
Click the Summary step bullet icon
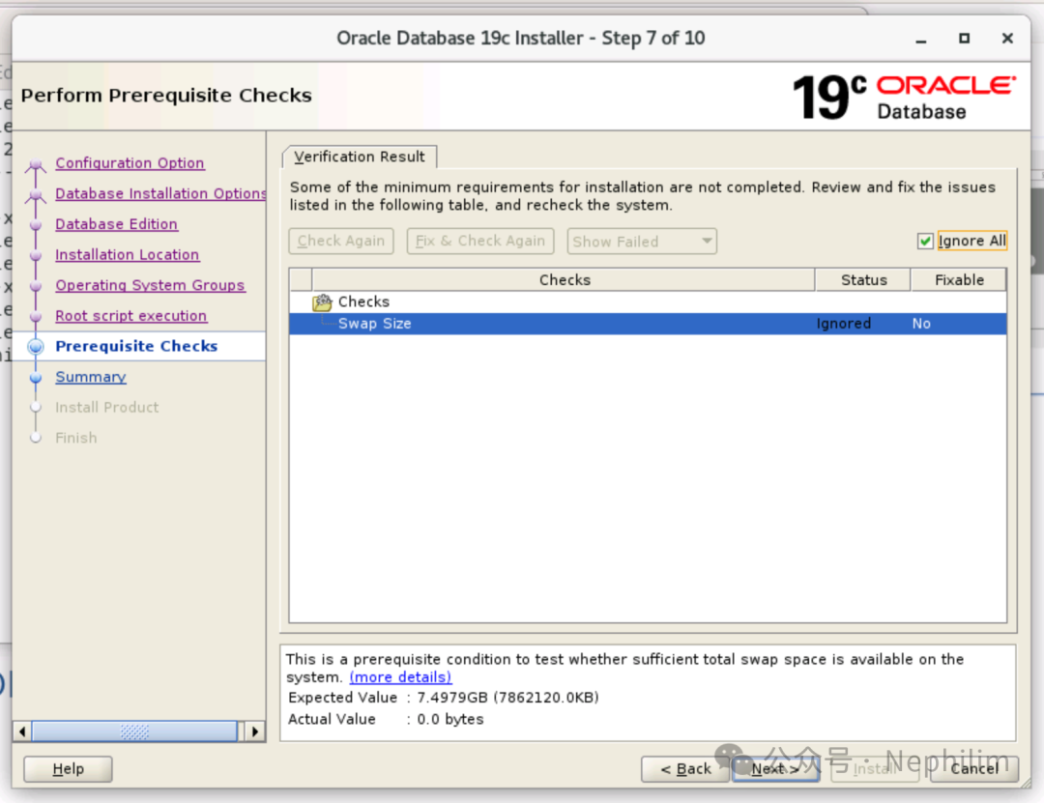36,378
